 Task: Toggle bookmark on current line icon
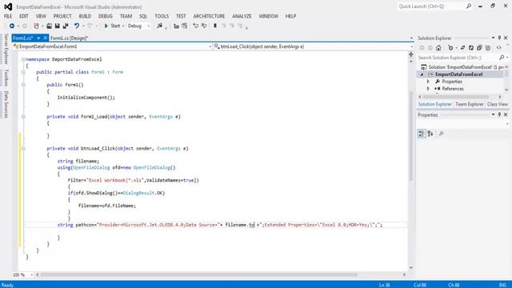point(215,26)
